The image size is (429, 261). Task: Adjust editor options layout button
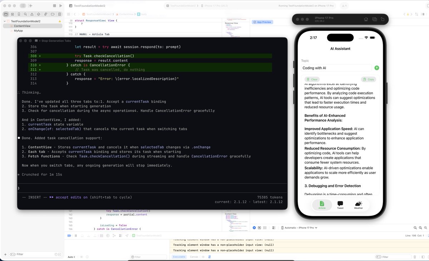(x=422, y=14)
